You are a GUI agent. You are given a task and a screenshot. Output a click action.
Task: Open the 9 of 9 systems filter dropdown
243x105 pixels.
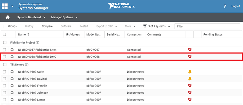[x=159, y=26]
